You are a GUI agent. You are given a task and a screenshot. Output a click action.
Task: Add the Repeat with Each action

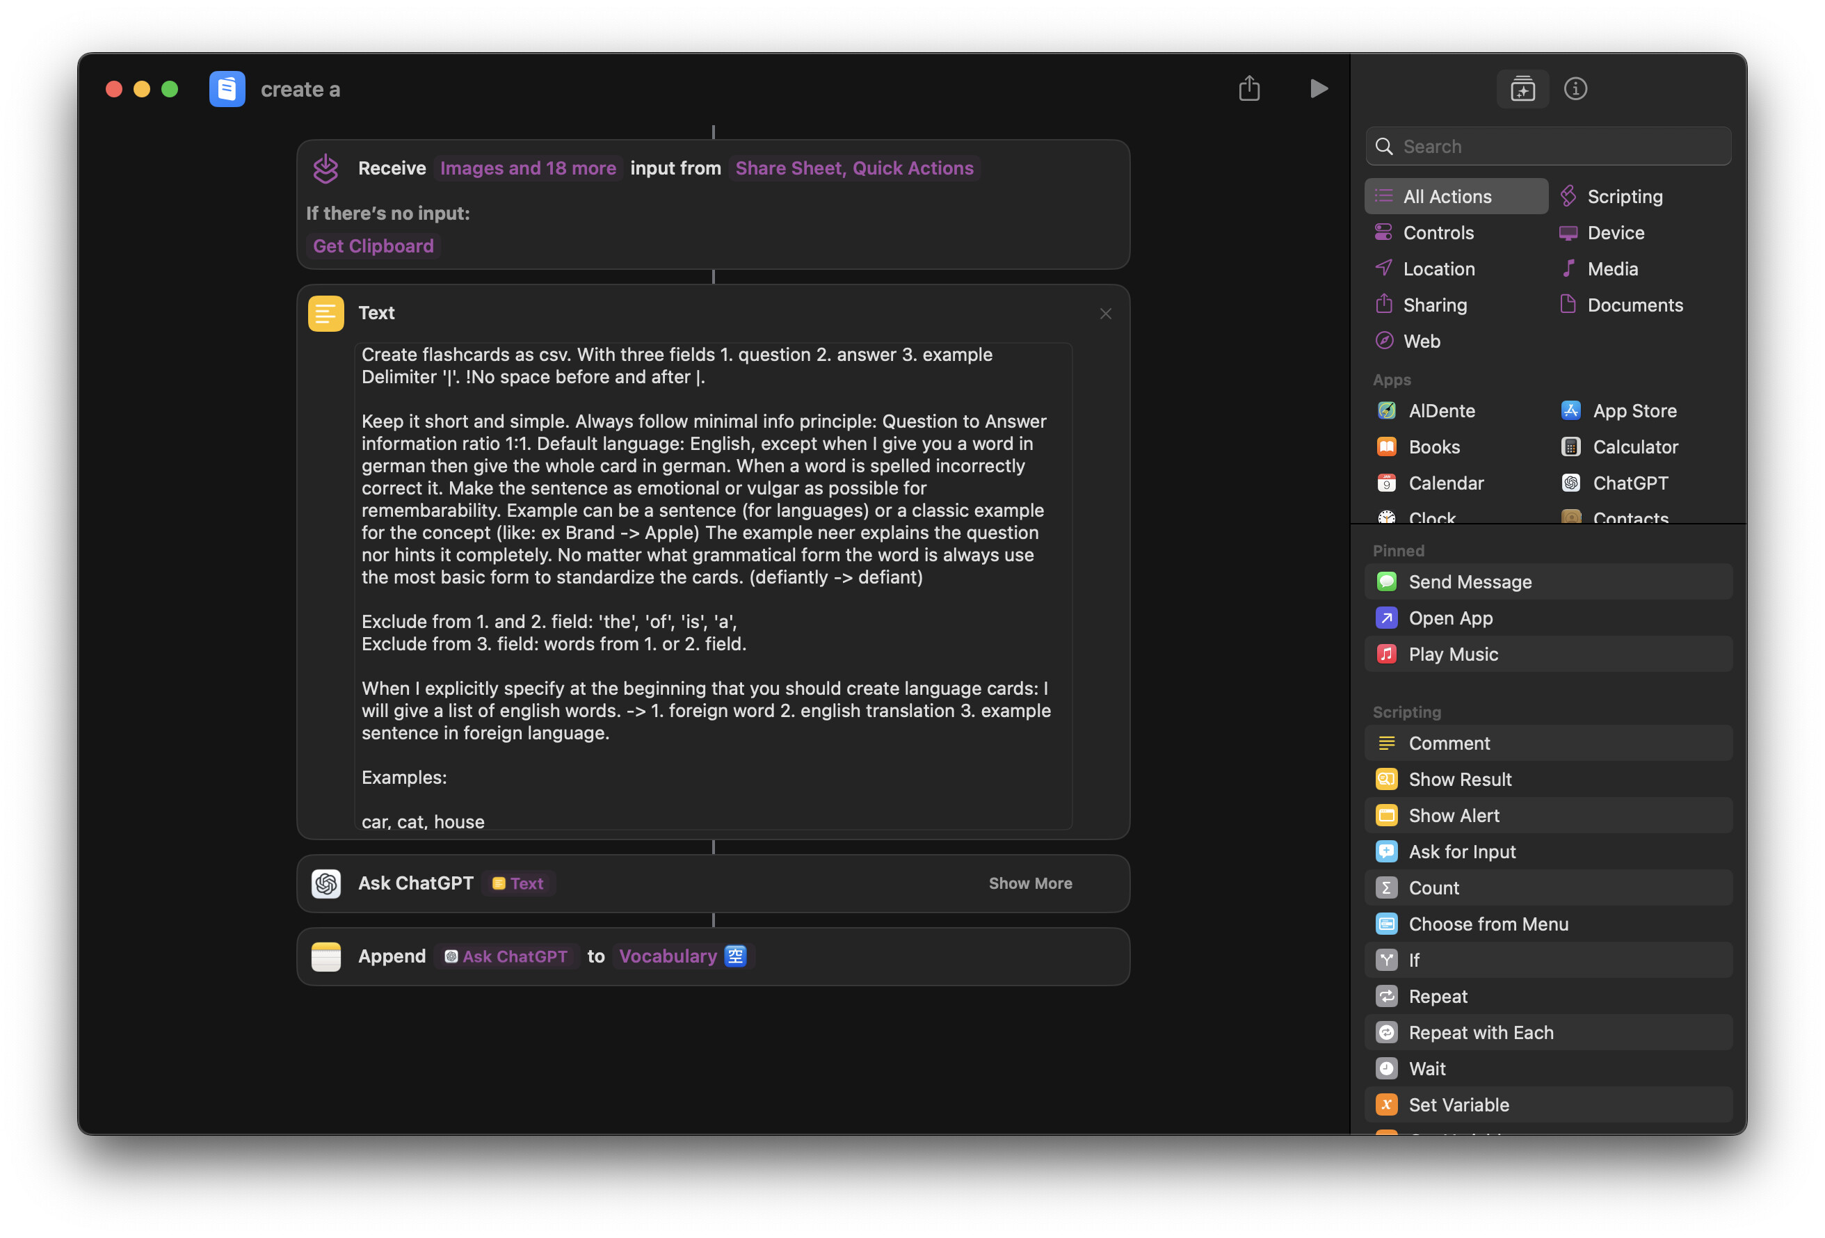pyautogui.click(x=1480, y=1032)
